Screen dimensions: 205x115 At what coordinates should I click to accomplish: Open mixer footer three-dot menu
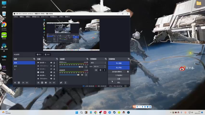[x=65, y=83]
